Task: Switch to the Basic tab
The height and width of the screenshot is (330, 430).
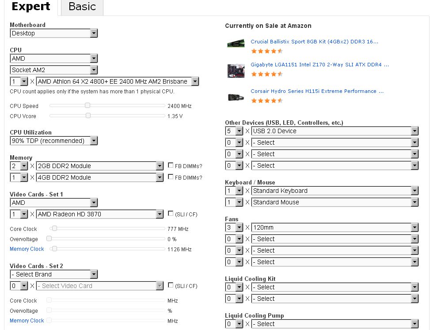Action: [82, 7]
